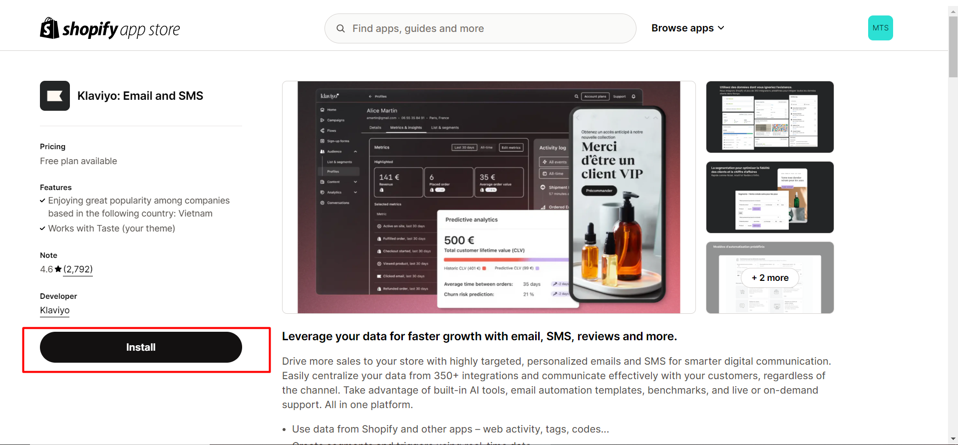958x445 pixels.
Task: Click the Install button
Action: [141, 347]
